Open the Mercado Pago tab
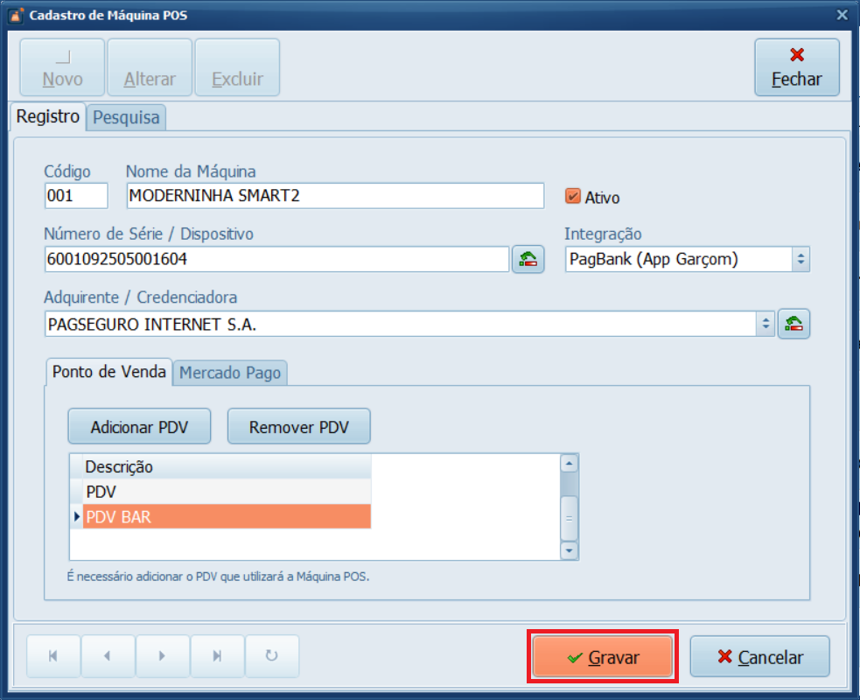Image resolution: width=860 pixels, height=700 pixels. 230,373
